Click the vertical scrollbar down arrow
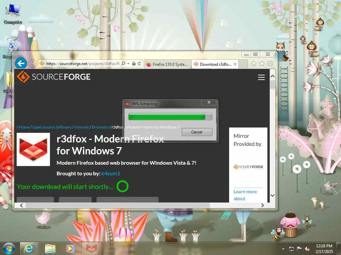Image resolution: width=341 pixels, height=255 pixels. 272,195
